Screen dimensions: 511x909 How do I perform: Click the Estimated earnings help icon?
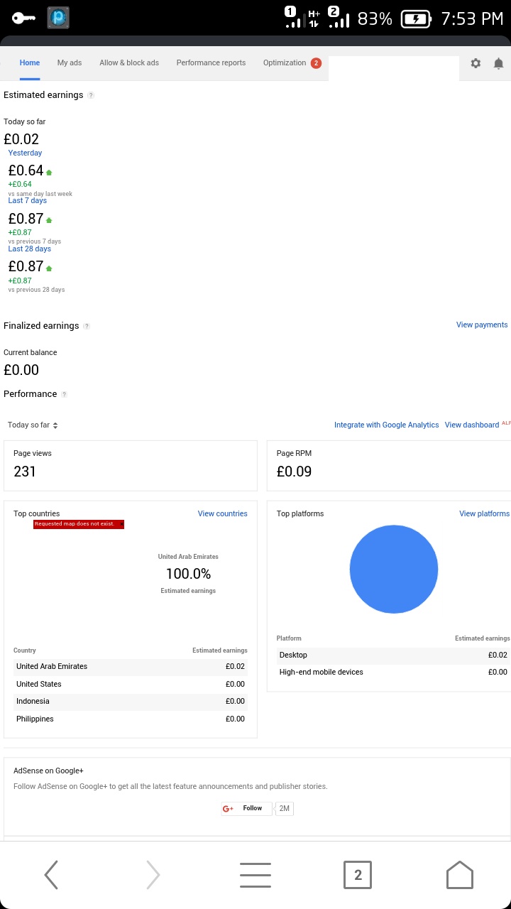coord(91,96)
